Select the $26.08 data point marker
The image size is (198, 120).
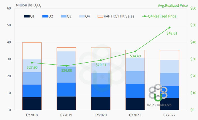tap(66, 66)
